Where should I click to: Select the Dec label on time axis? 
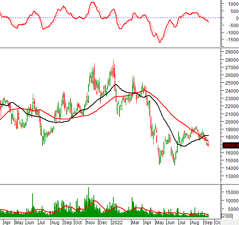click(103, 222)
